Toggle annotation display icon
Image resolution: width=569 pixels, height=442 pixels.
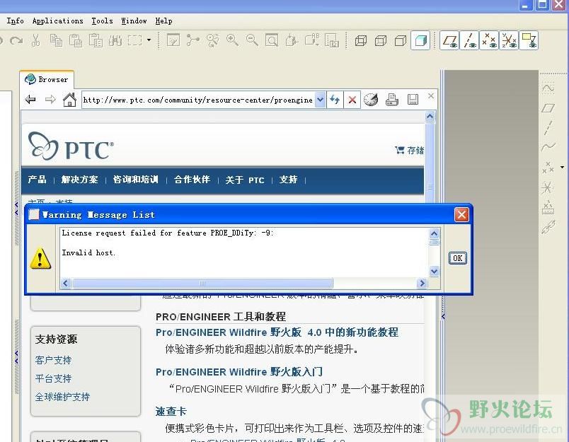[x=529, y=40]
